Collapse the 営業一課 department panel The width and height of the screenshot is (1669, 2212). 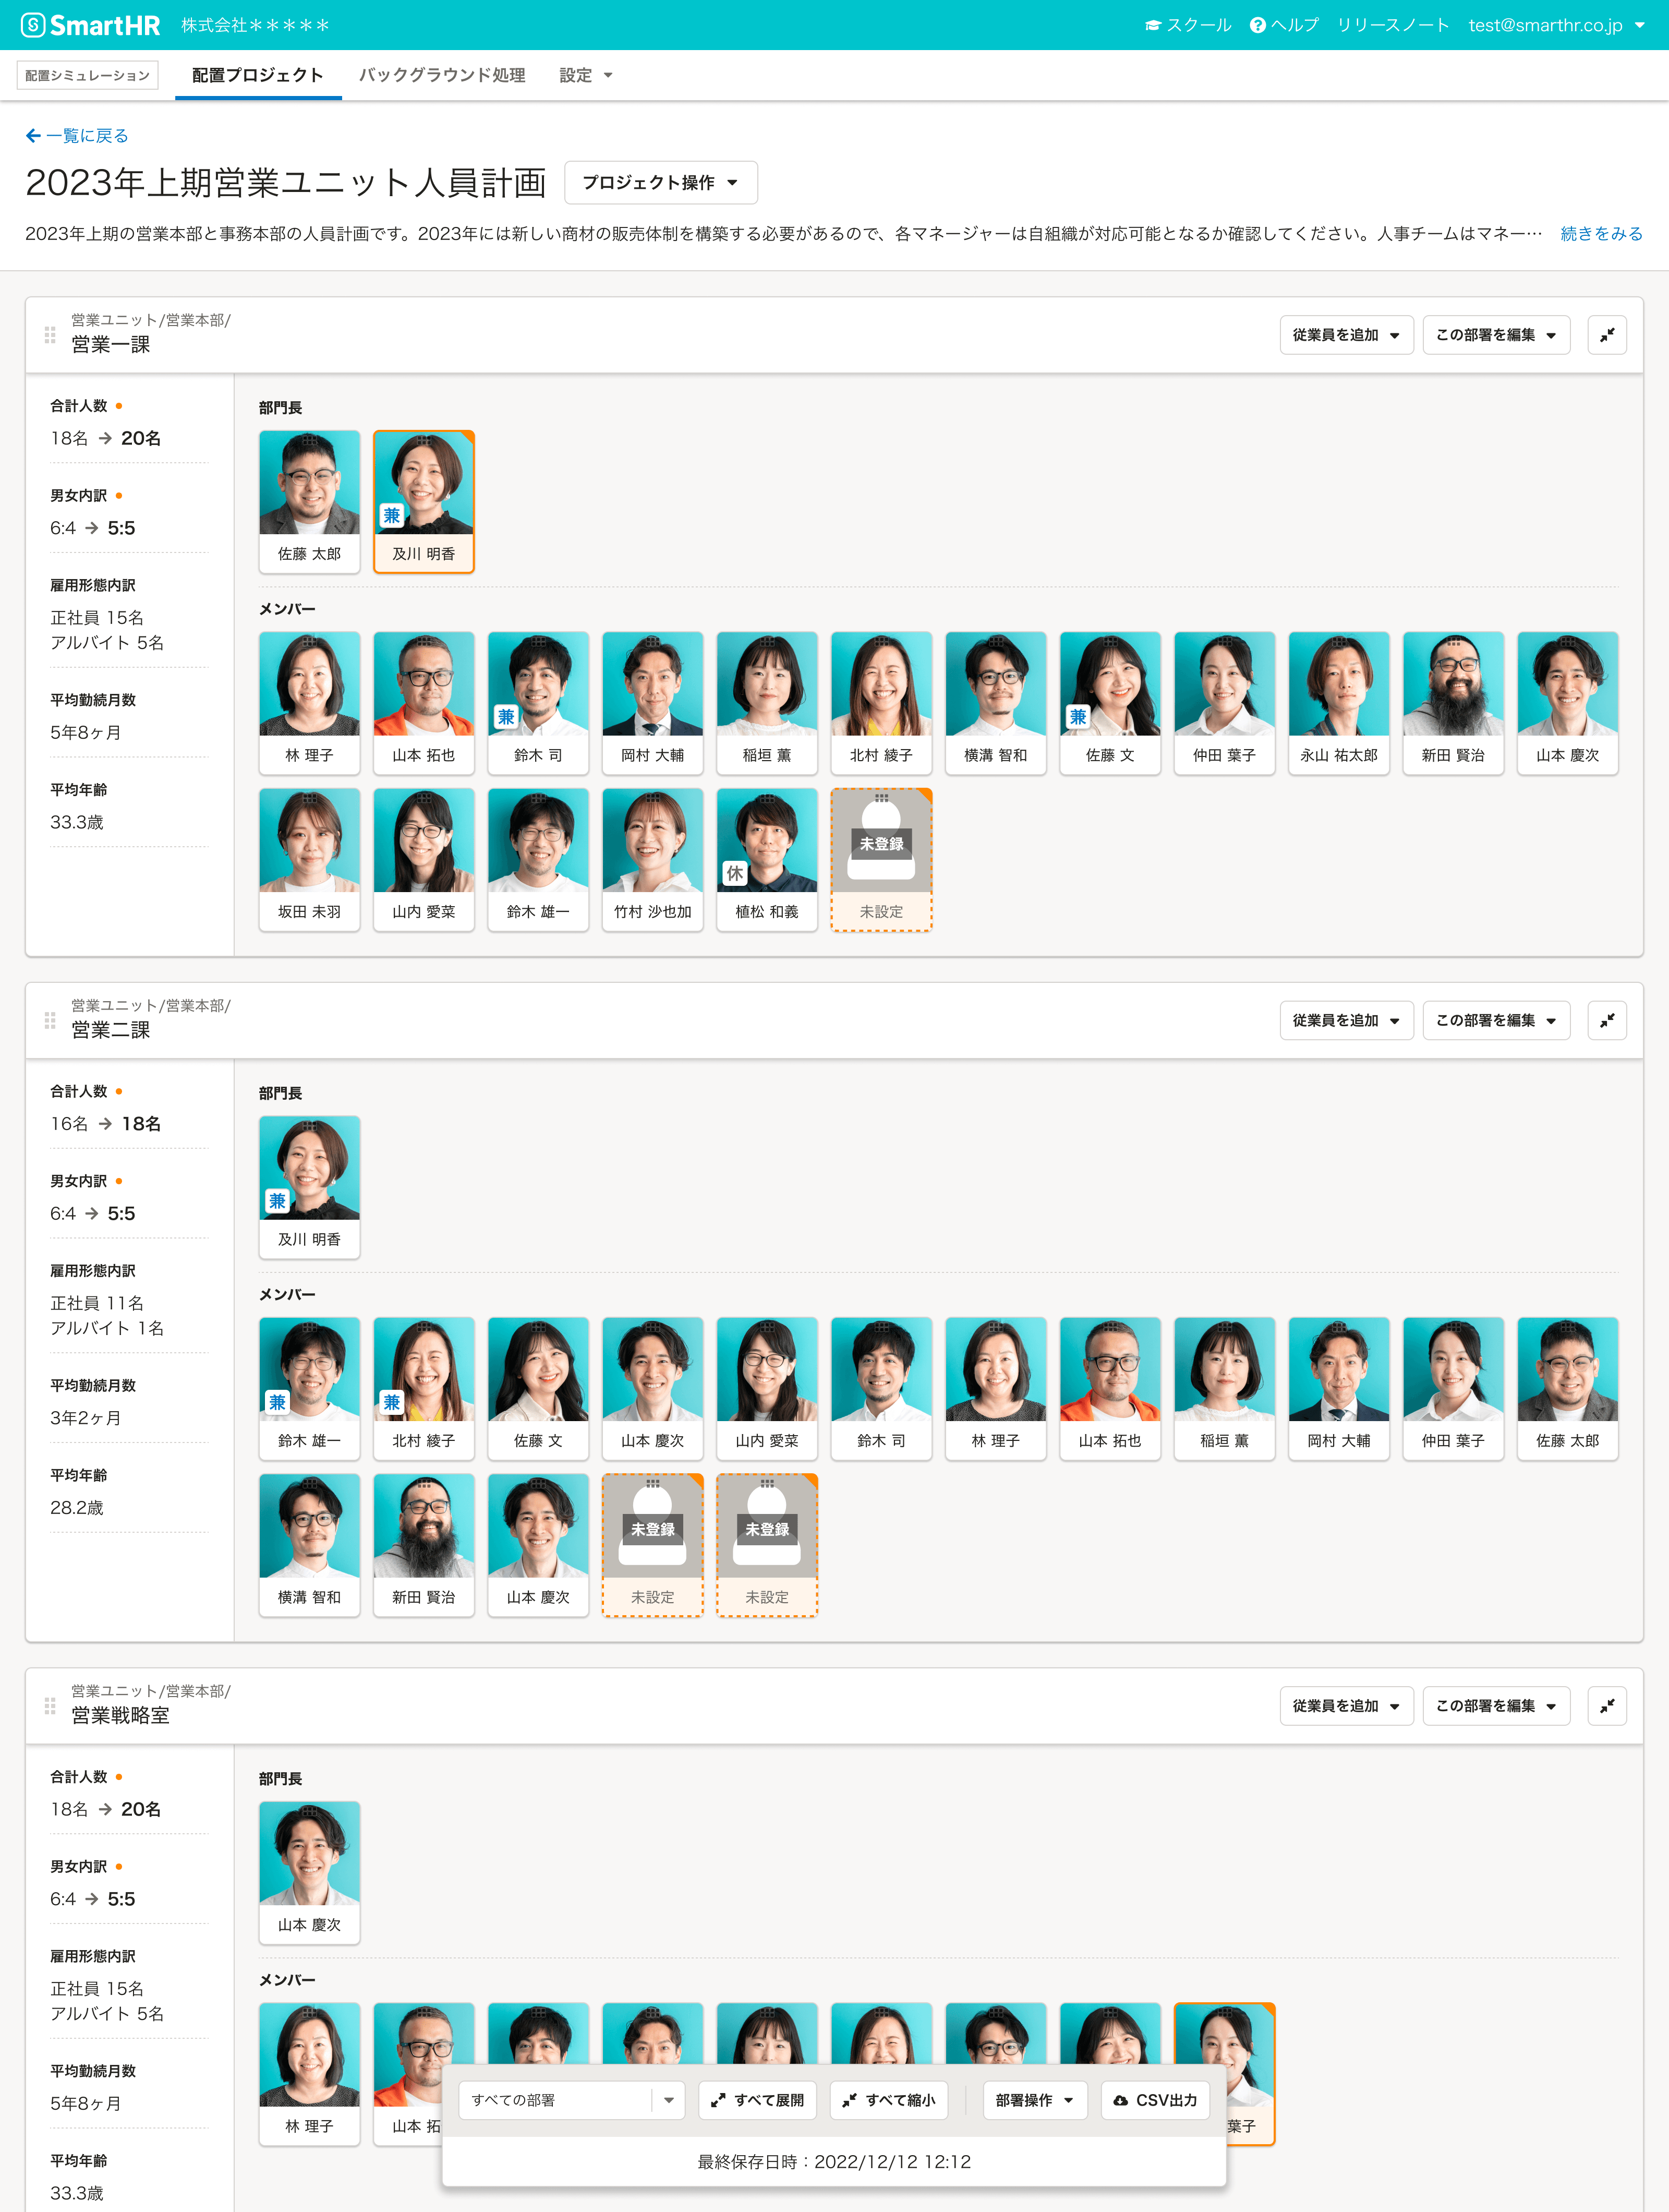1606,335
